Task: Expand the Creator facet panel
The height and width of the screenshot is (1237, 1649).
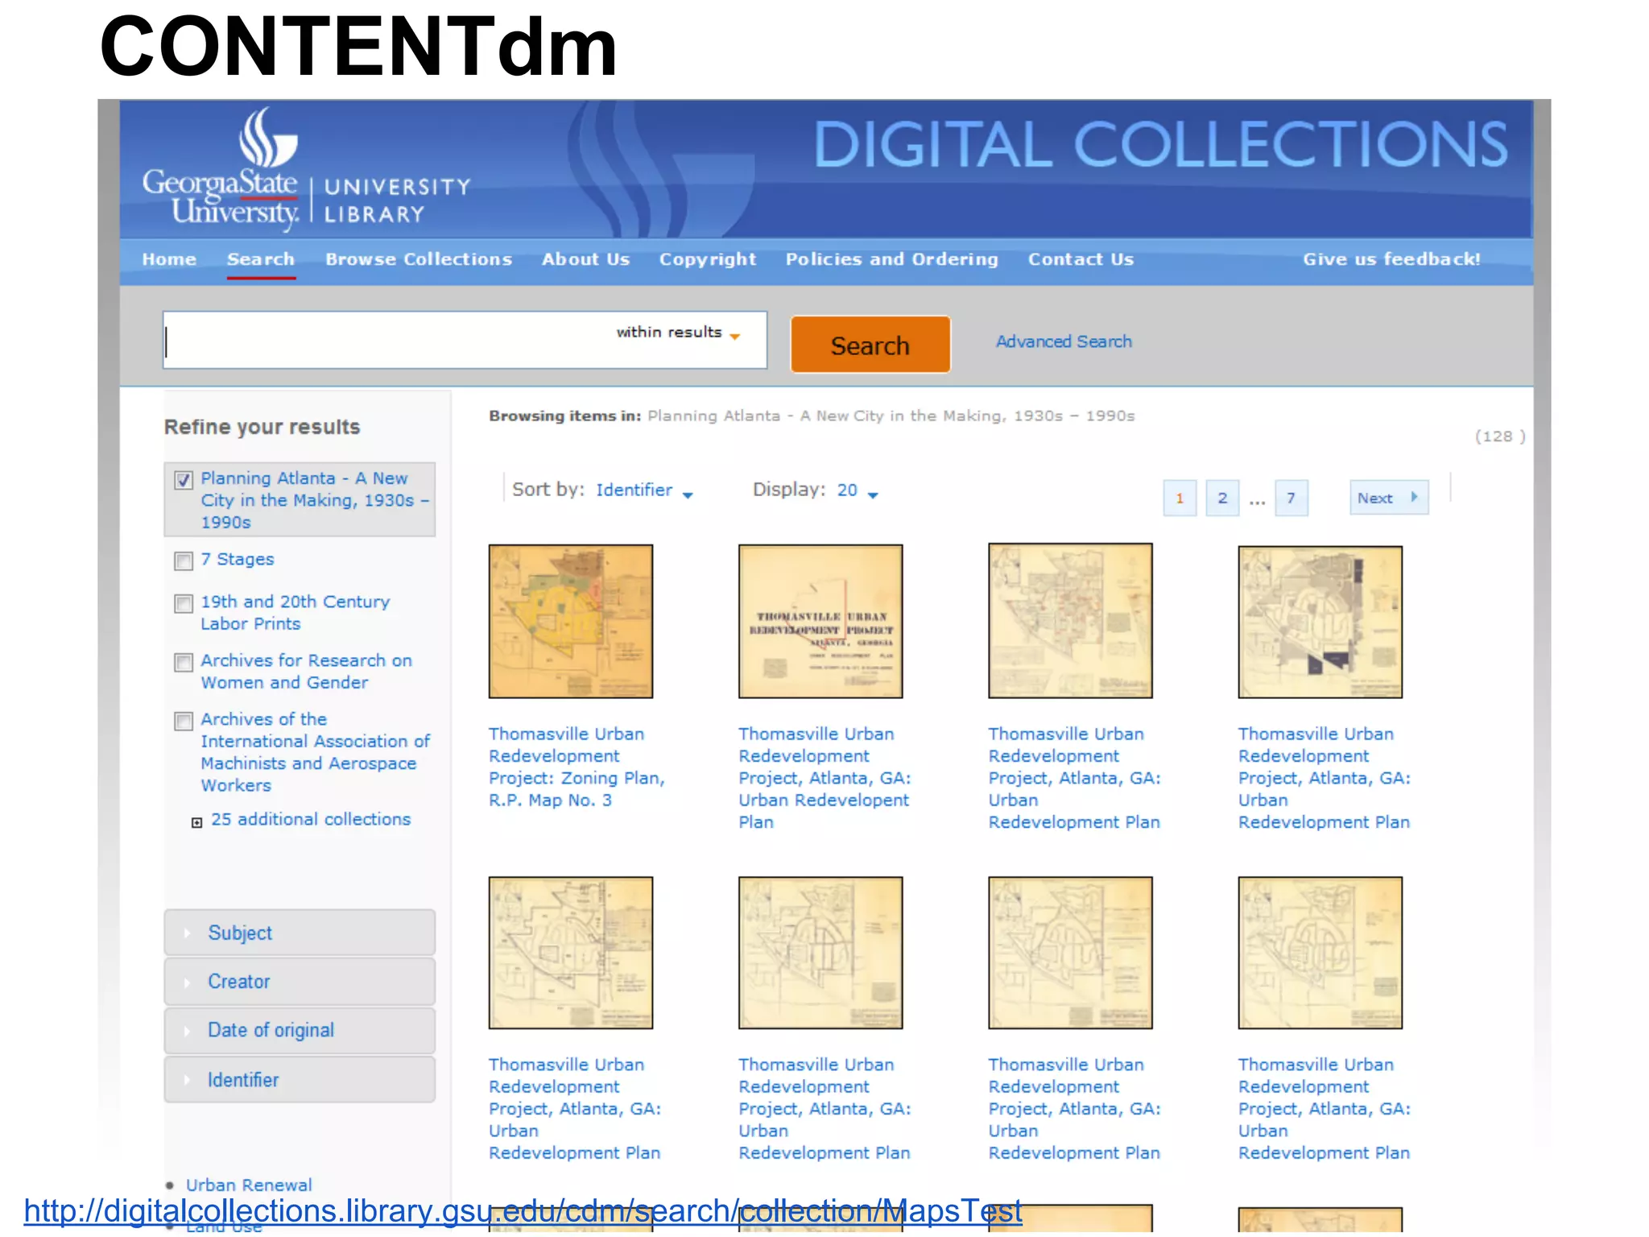Action: [x=300, y=981]
